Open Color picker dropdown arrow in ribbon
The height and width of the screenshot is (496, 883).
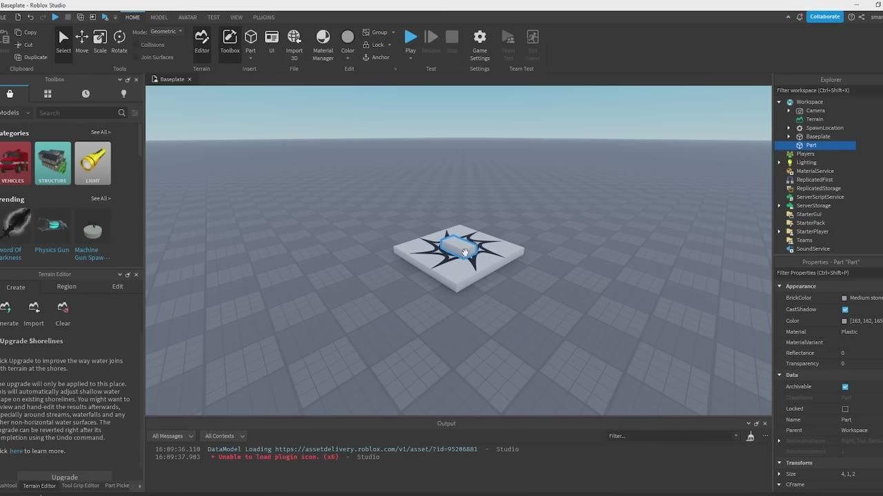(x=348, y=59)
